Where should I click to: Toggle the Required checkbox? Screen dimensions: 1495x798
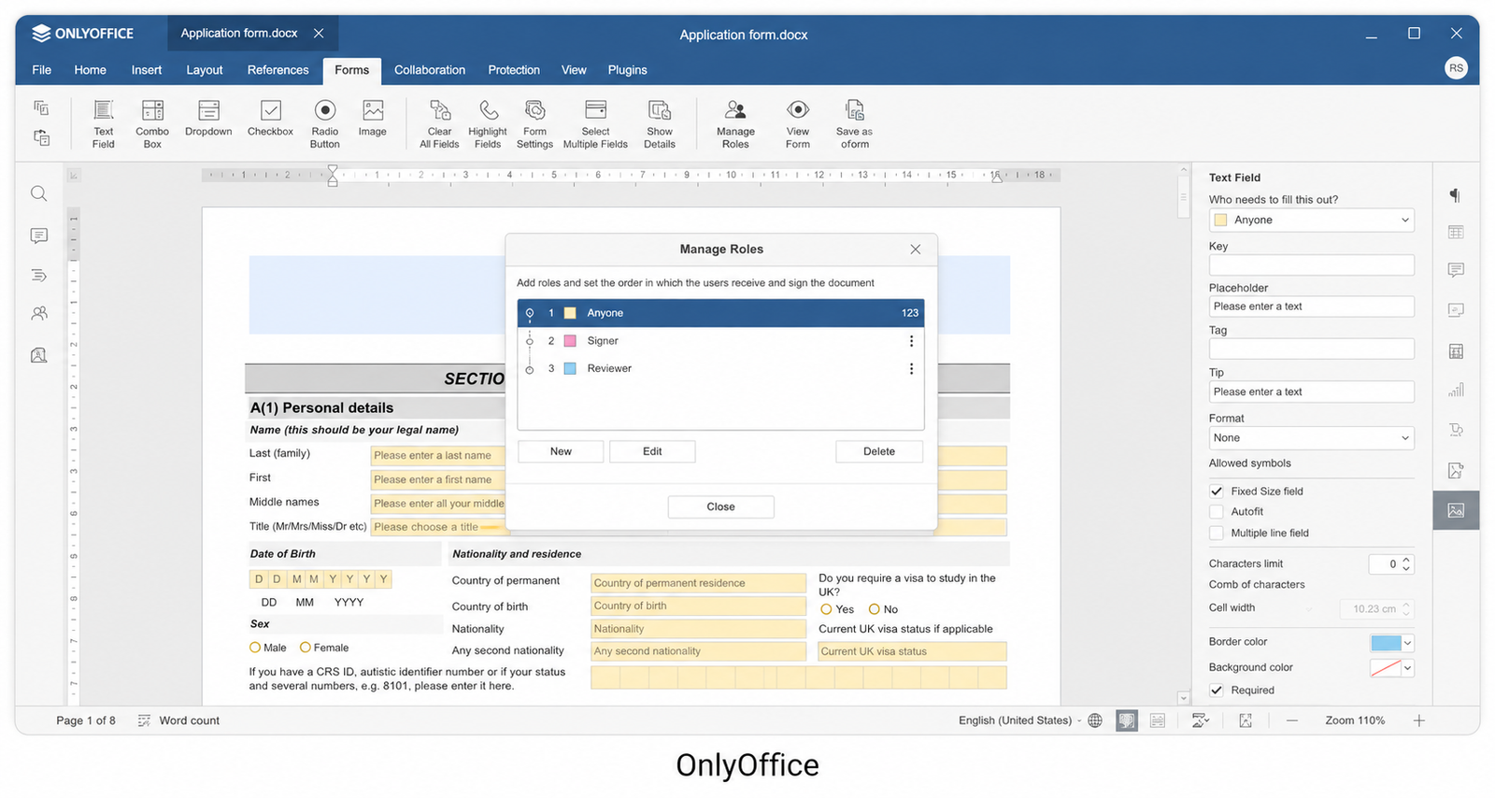coord(1217,690)
